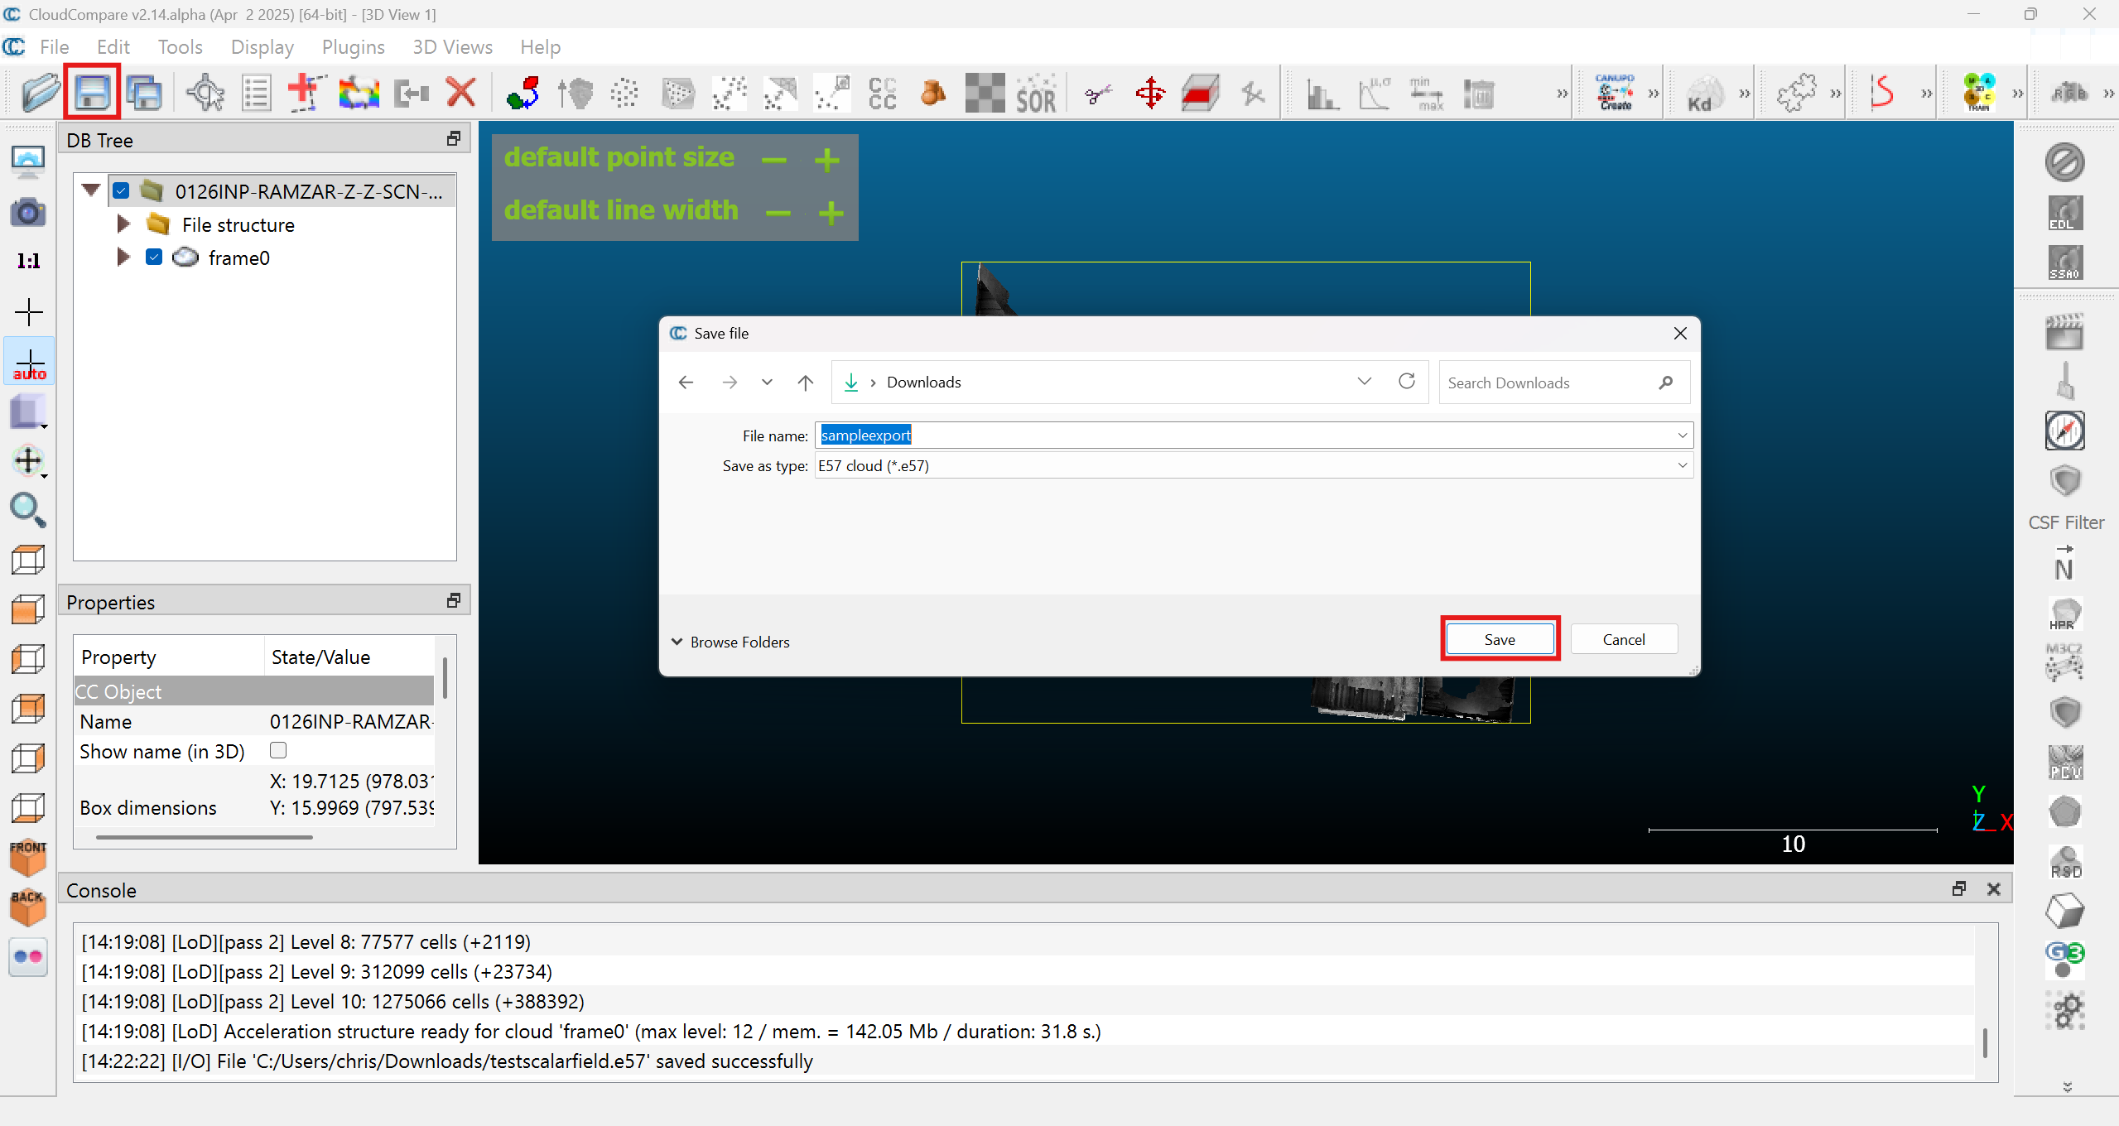The height and width of the screenshot is (1126, 2119).
Task: Expand Browse Folders in save dialog
Action: coord(730,642)
